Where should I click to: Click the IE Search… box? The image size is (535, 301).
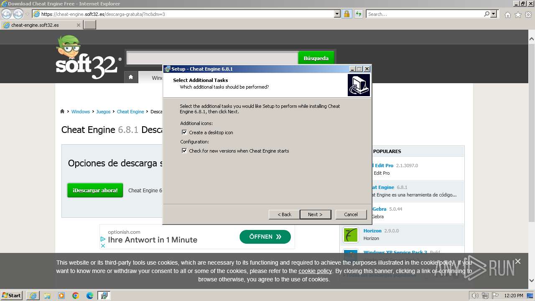click(425, 14)
